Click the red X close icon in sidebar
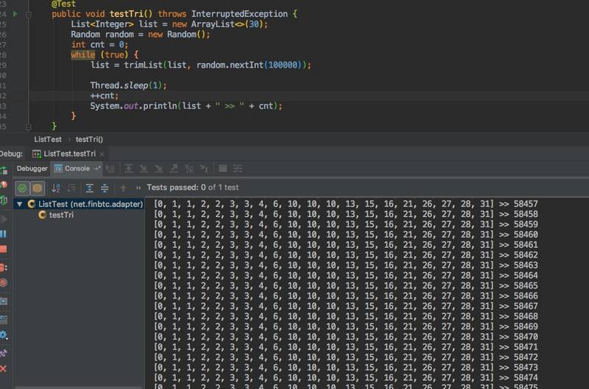 coord(4,368)
